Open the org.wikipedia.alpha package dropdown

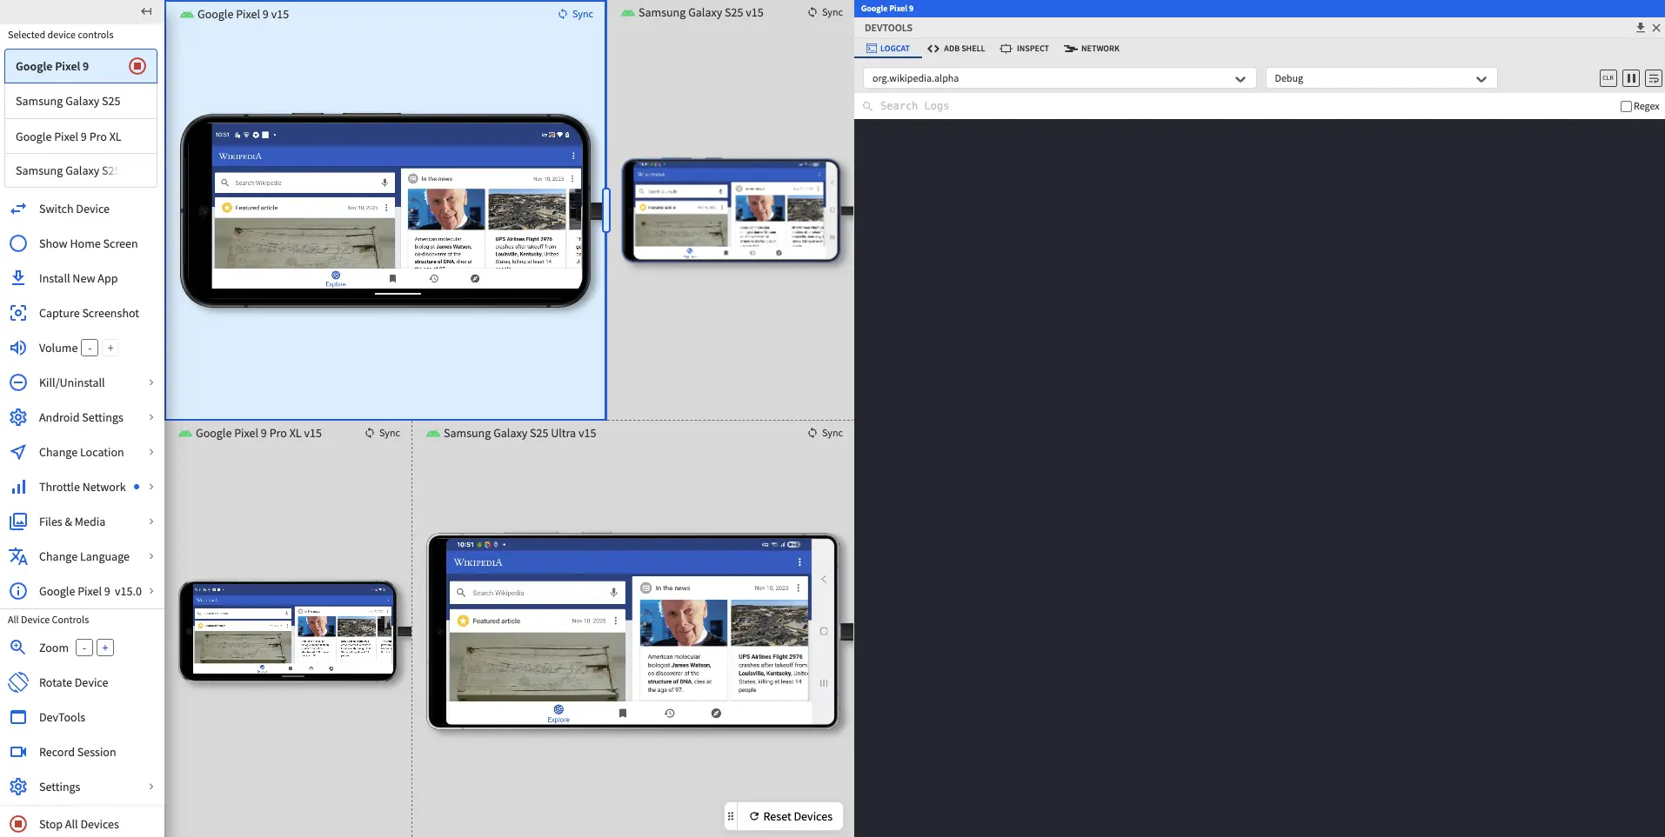click(1059, 78)
